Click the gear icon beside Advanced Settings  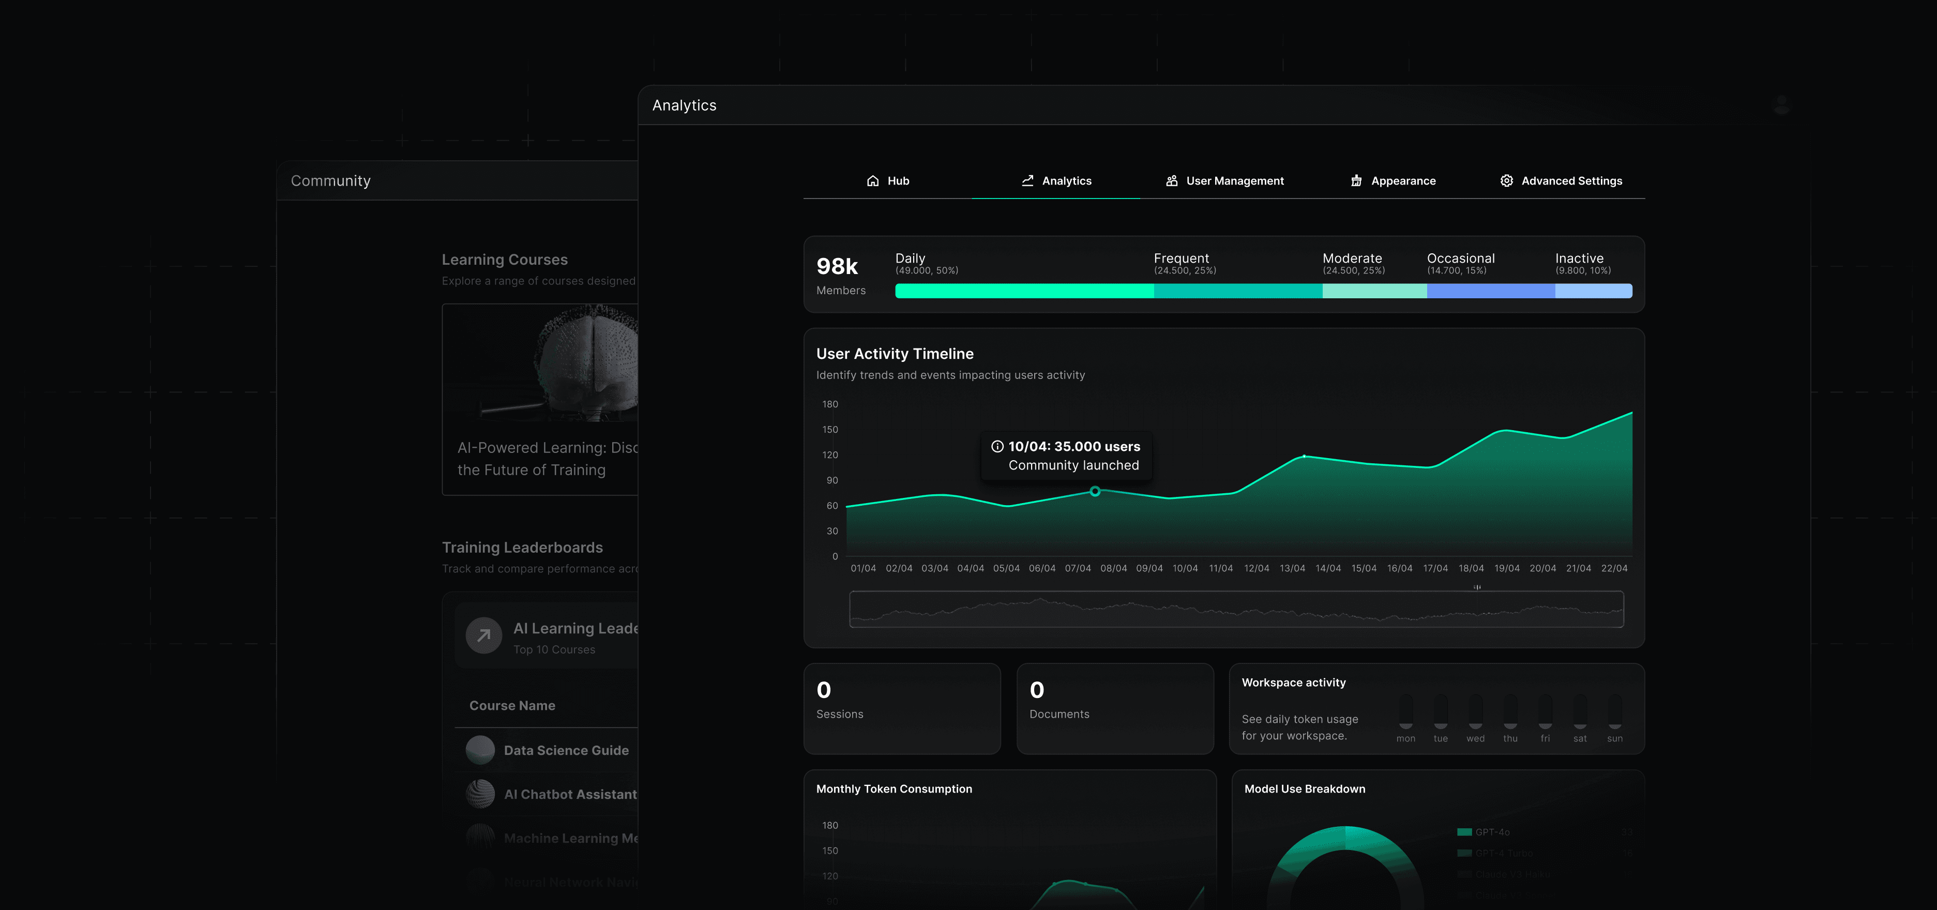[1506, 181]
